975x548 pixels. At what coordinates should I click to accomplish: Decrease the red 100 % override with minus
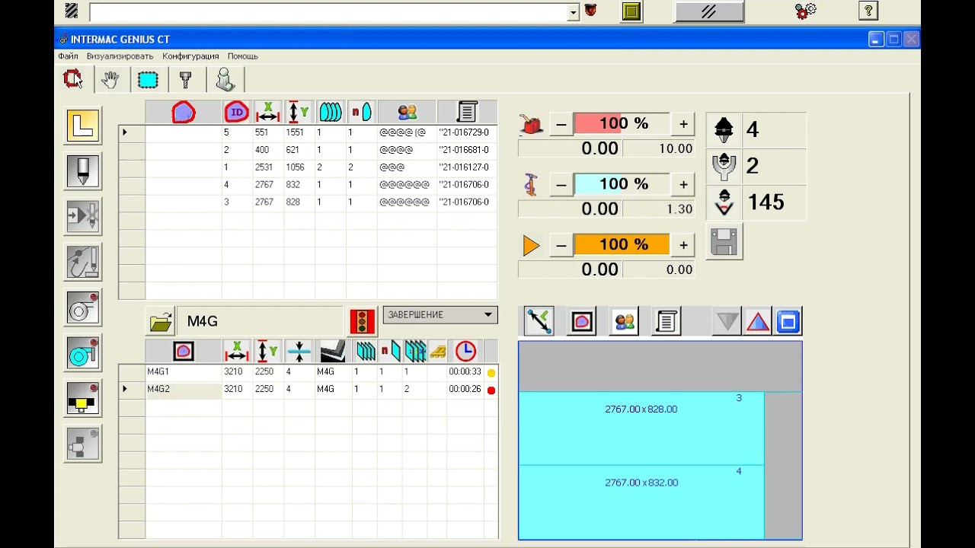click(x=561, y=124)
